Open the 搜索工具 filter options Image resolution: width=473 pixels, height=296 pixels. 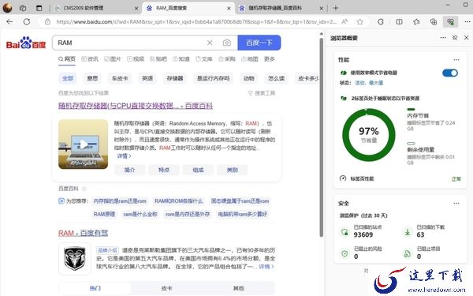point(262,93)
